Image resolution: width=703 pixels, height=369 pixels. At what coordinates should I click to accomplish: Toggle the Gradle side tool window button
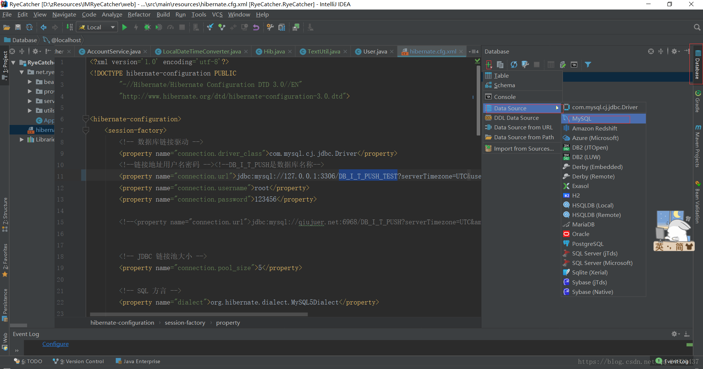click(x=698, y=101)
